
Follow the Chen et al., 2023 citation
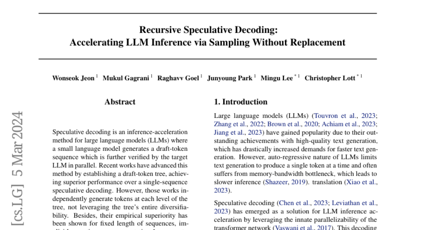pos(303,203)
